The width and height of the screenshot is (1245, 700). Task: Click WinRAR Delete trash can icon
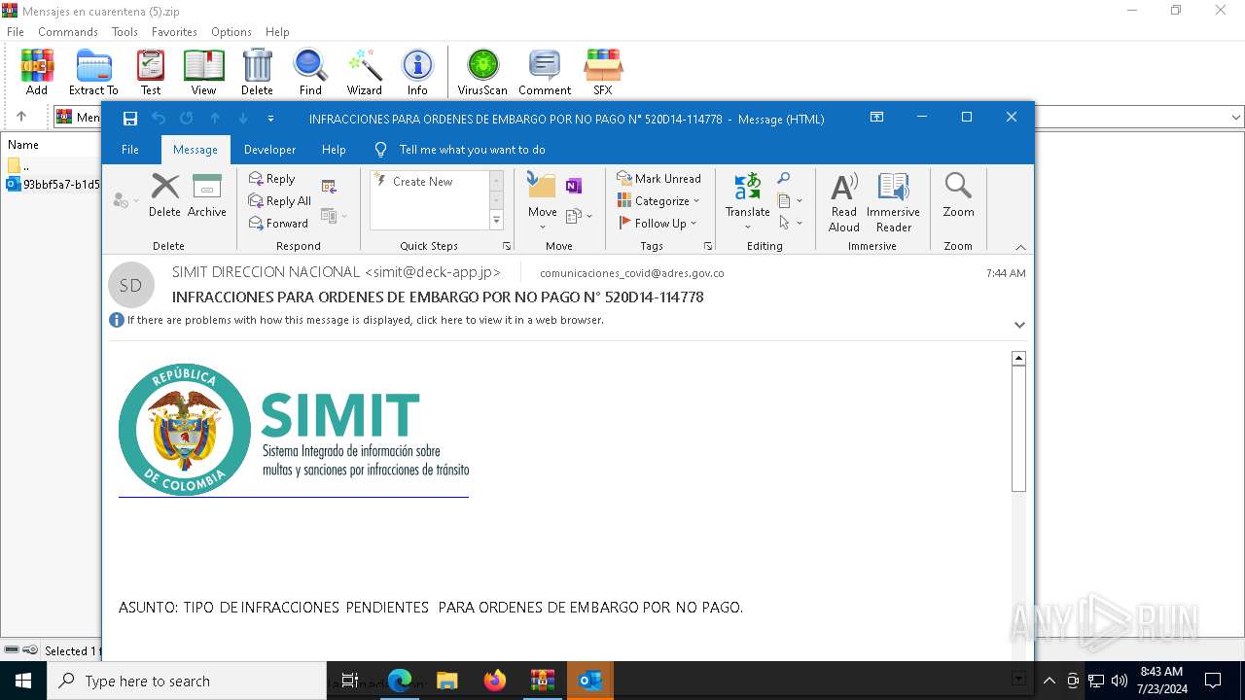(257, 72)
